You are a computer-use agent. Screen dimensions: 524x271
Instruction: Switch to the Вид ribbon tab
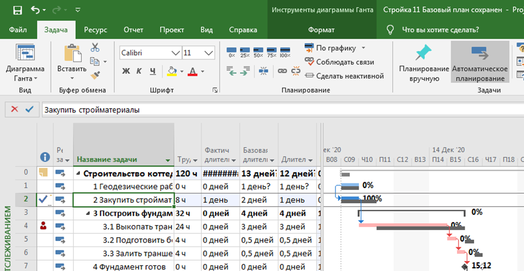tap(206, 30)
